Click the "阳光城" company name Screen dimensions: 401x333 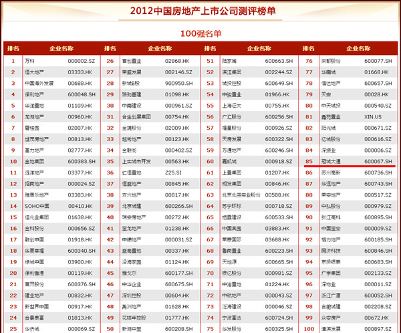coord(328,128)
